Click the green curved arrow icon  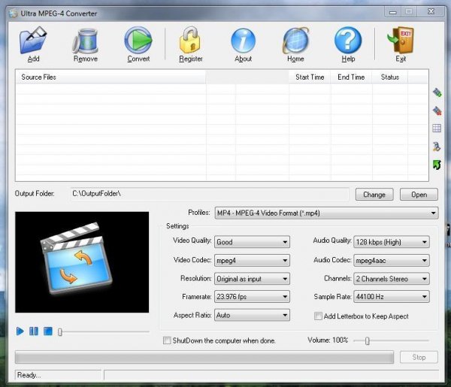[437, 165]
